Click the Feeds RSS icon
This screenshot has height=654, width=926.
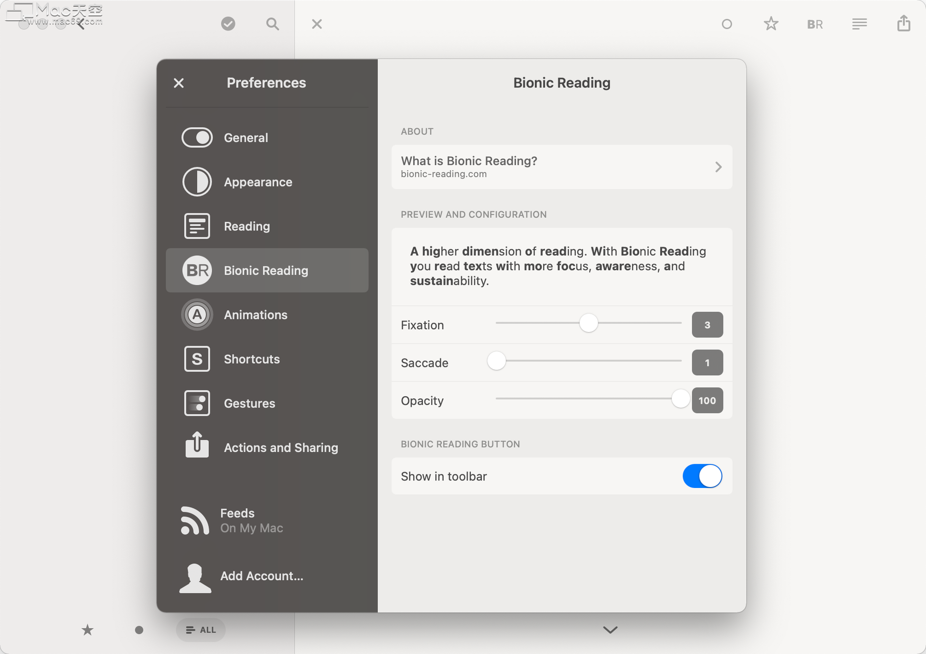click(195, 520)
